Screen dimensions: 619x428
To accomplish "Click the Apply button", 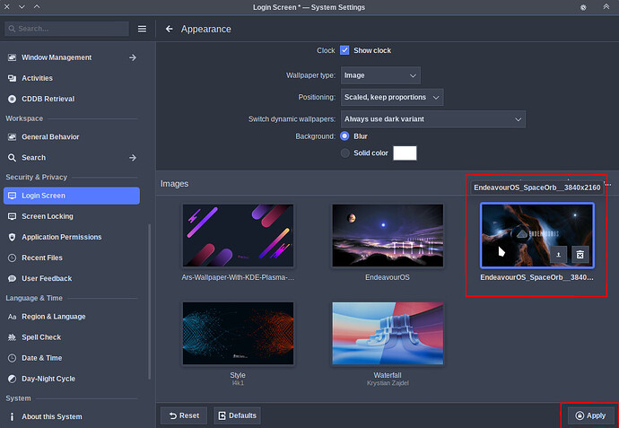I will click(x=590, y=415).
